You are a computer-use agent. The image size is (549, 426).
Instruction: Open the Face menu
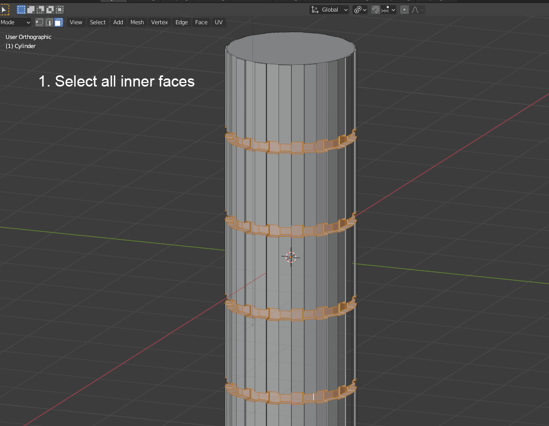[201, 22]
